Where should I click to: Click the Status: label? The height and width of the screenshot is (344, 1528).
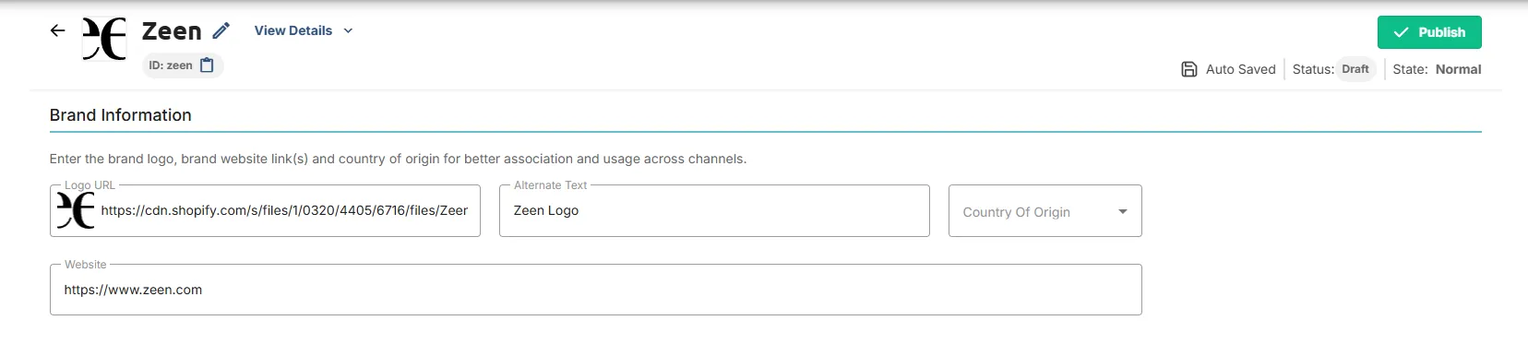click(1312, 69)
